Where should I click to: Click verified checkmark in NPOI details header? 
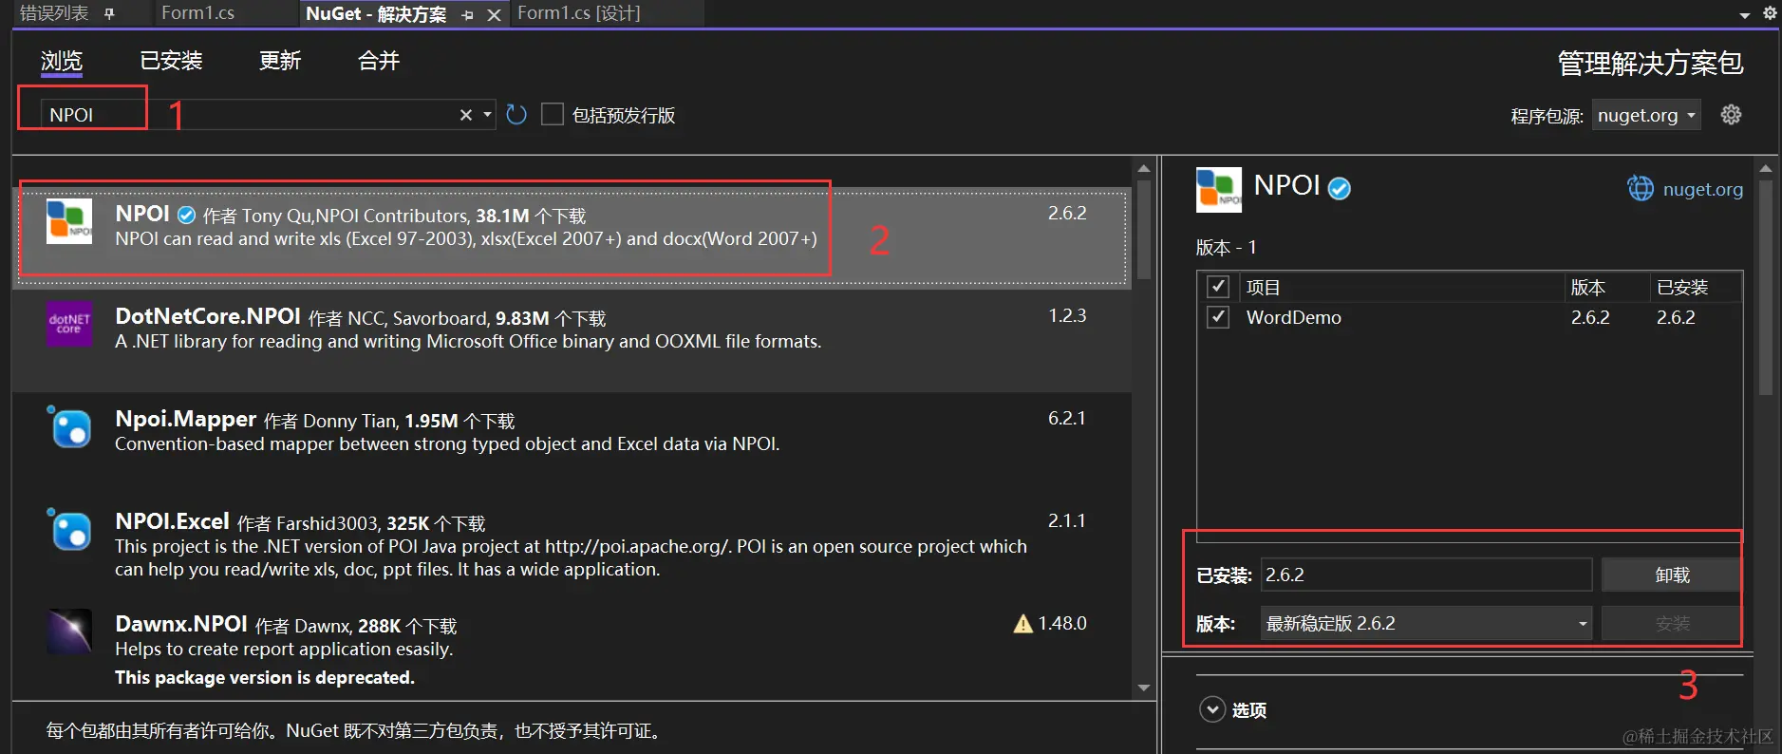(1340, 189)
